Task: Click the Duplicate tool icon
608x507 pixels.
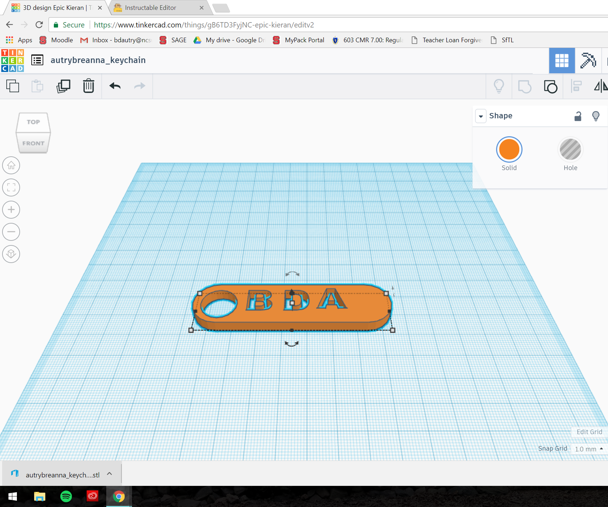Action: point(63,86)
